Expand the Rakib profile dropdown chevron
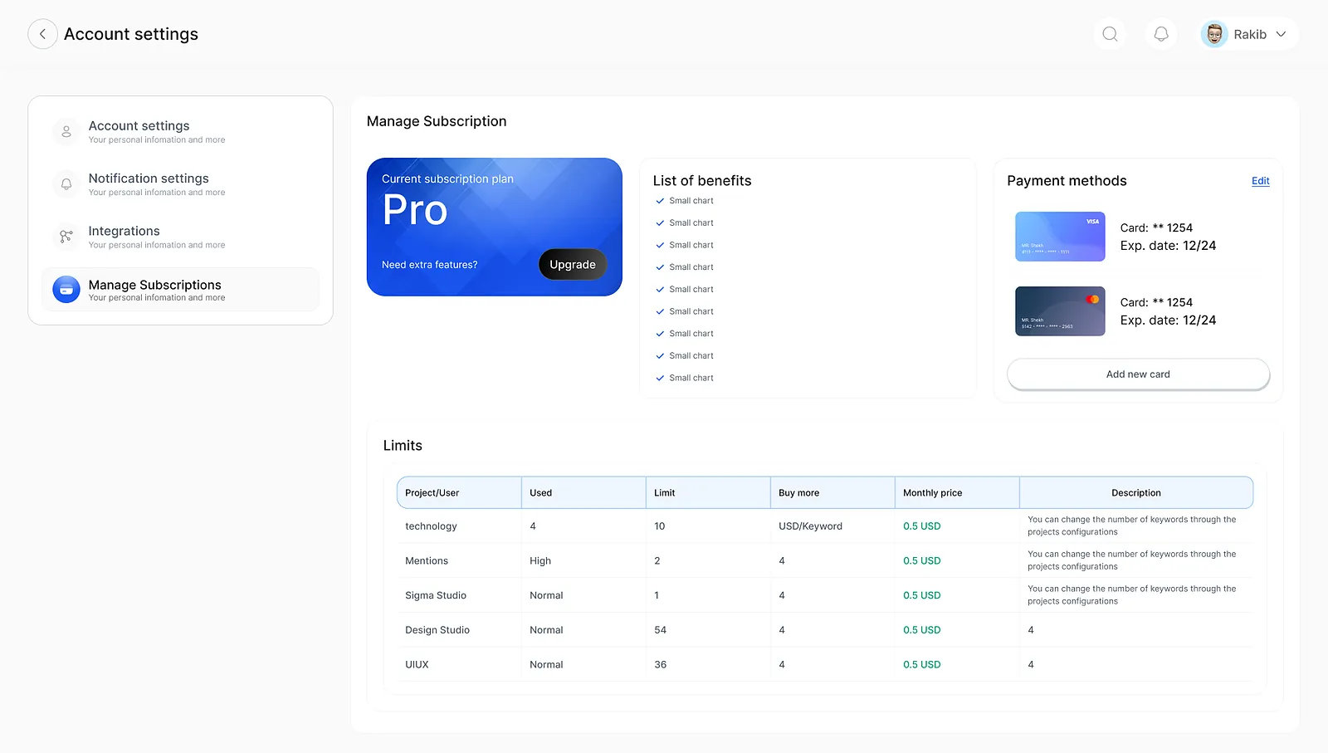The height and width of the screenshot is (753, 1328). (1281, 34)
